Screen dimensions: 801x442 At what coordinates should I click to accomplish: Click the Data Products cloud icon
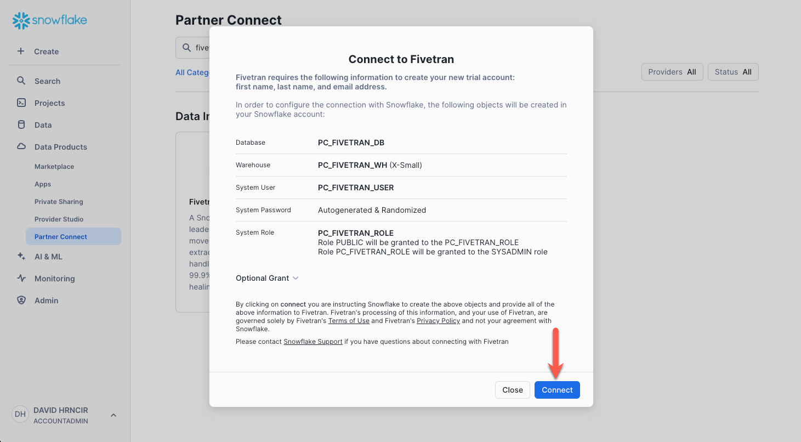coord(20,146)
